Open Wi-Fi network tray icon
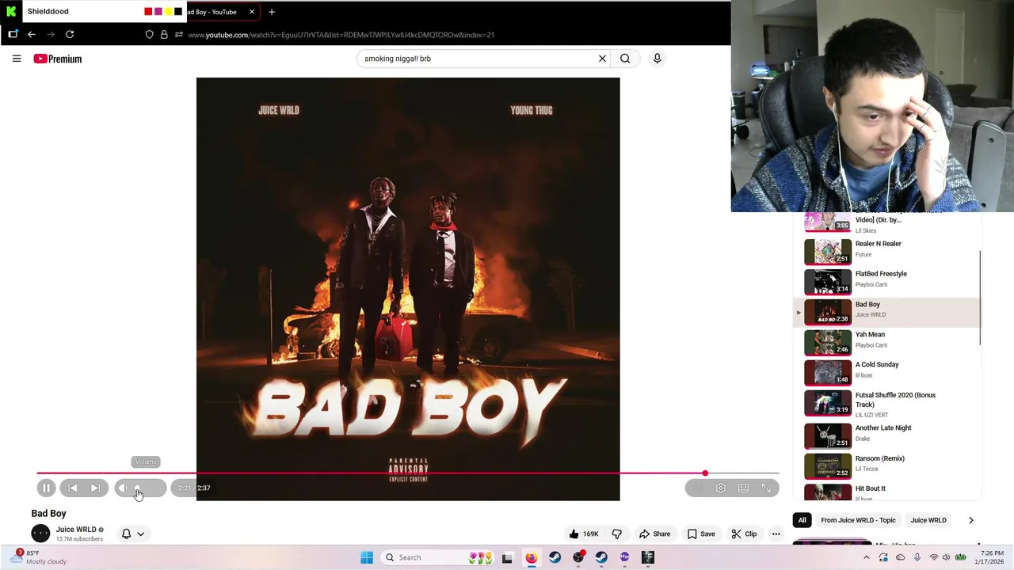Viewport: 1014px width, 570px height. [934, 557]
